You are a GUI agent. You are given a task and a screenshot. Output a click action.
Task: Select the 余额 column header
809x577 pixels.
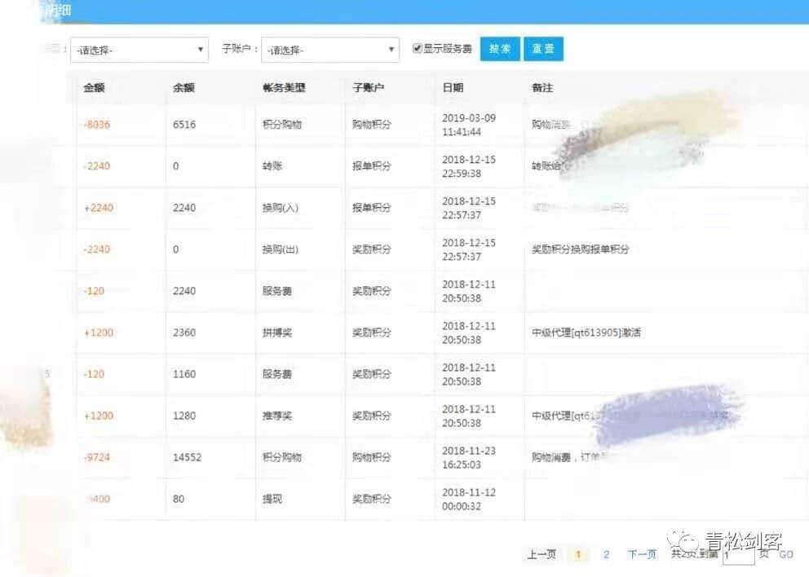coord(183,88)
